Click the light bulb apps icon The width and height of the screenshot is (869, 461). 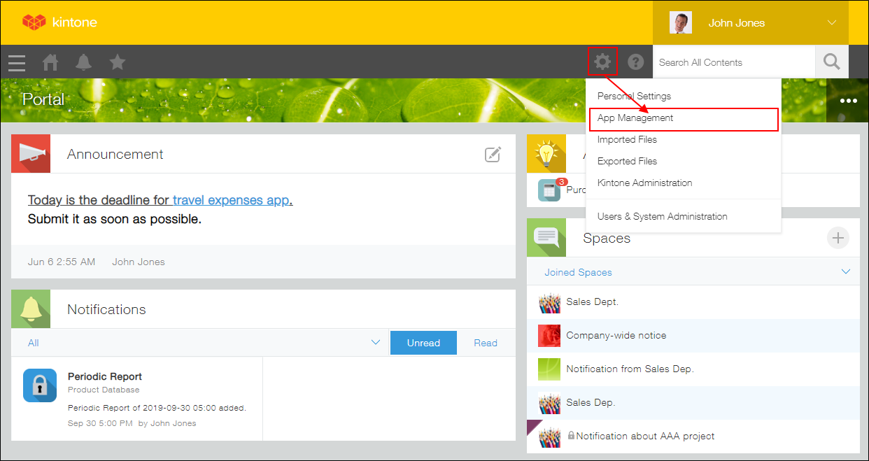click(x=546, y=154)
